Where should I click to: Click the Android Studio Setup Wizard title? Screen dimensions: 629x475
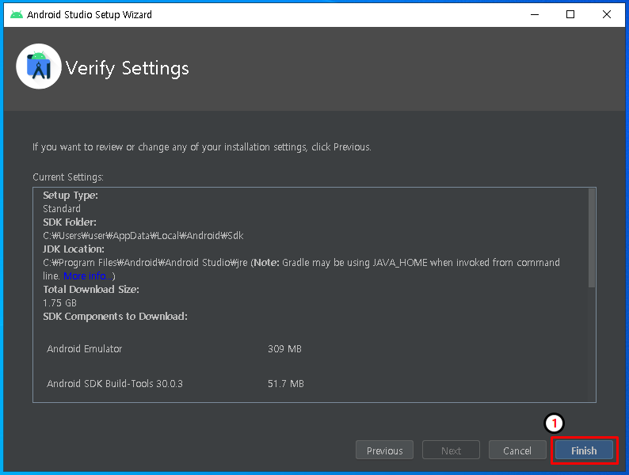click(x=89, y=15)
